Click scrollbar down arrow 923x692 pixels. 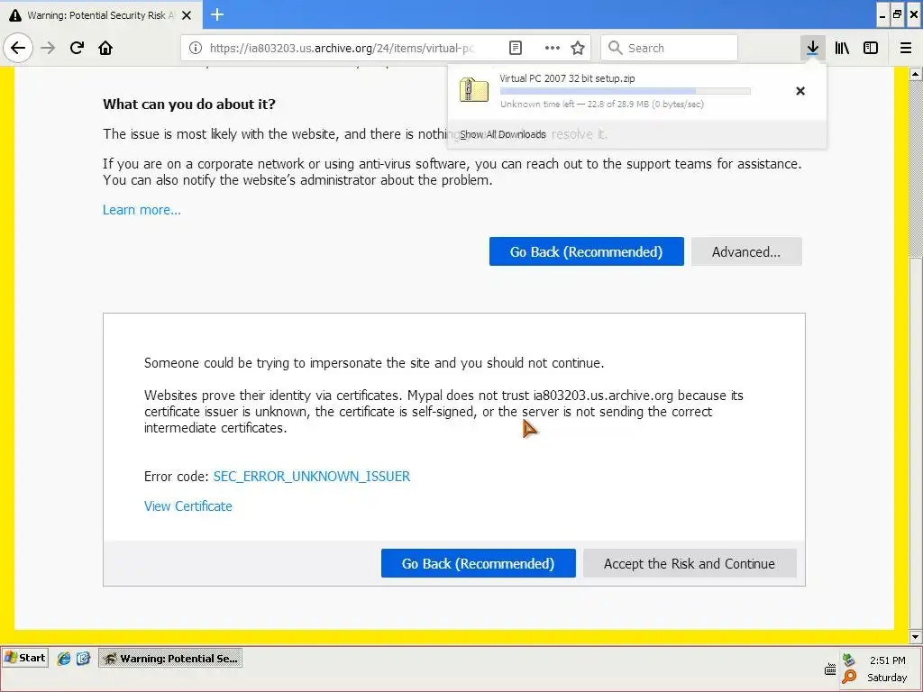[x=916, y=636]
